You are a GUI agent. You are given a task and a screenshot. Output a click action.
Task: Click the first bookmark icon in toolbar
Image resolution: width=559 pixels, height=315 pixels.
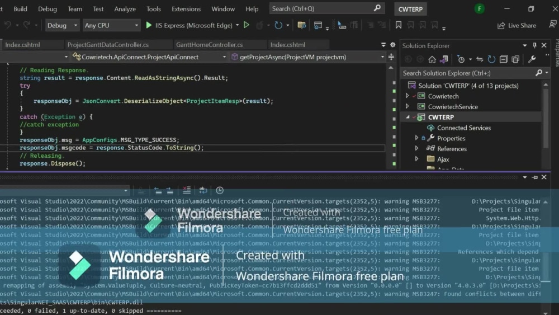tap(398, 25)
